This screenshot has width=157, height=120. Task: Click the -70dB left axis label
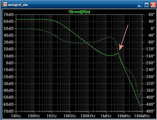[x=8, y=111]
